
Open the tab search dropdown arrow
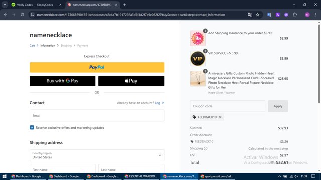click(5, 5)
